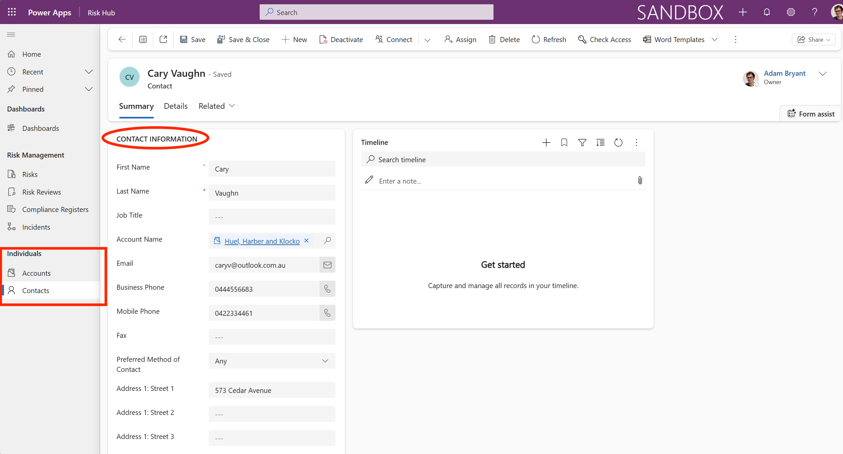Expand the Word Templates chevron

[715, 39]
